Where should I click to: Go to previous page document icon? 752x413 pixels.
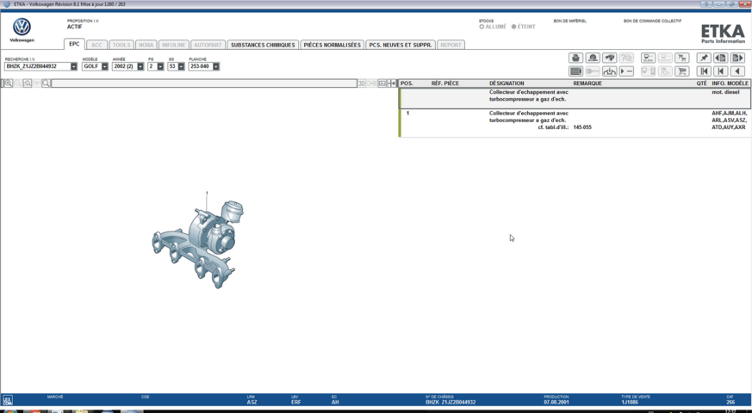(x=720, y=58)
